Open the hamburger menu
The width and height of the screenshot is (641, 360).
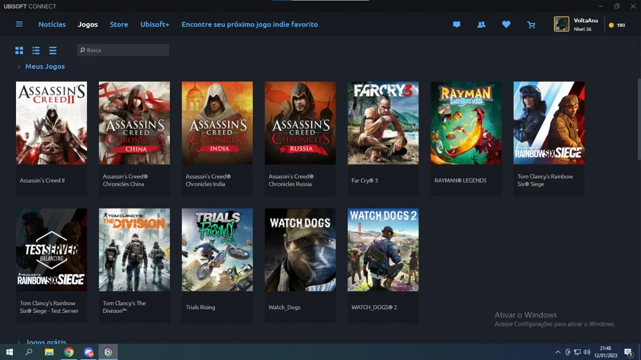(19, 24)
